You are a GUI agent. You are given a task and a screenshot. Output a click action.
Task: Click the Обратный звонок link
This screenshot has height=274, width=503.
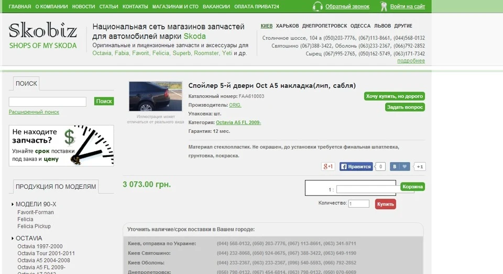click(347, 6)
